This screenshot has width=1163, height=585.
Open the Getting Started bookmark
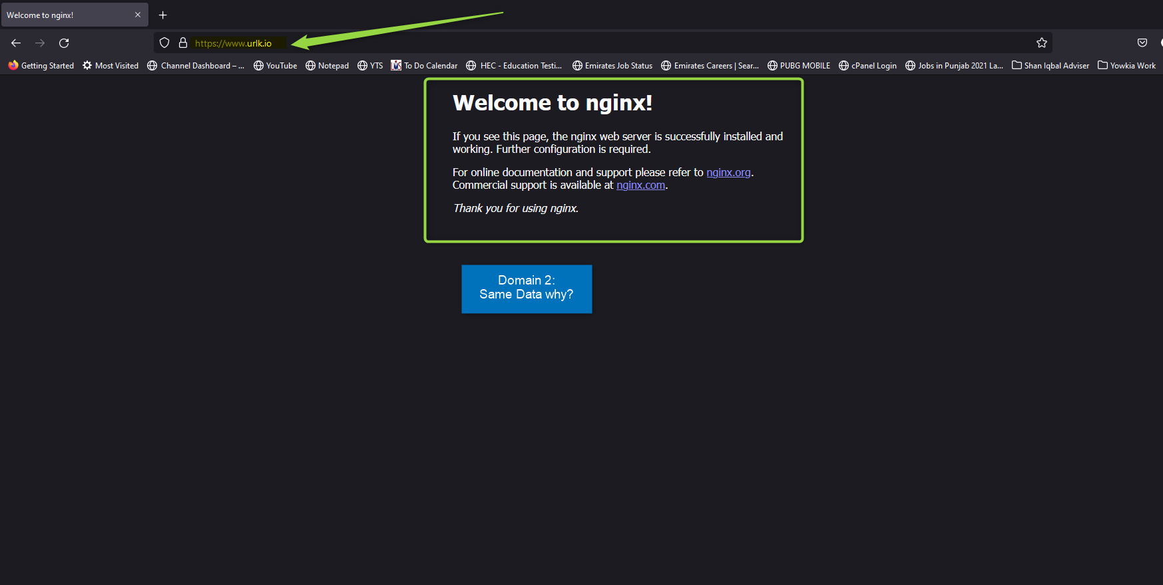point(41,66)
